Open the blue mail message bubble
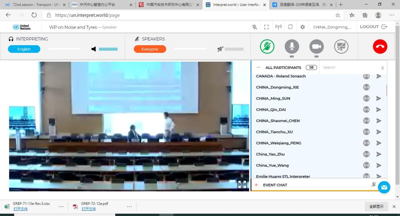This screenshot has width=400, height=216. [x=384, y=187]
